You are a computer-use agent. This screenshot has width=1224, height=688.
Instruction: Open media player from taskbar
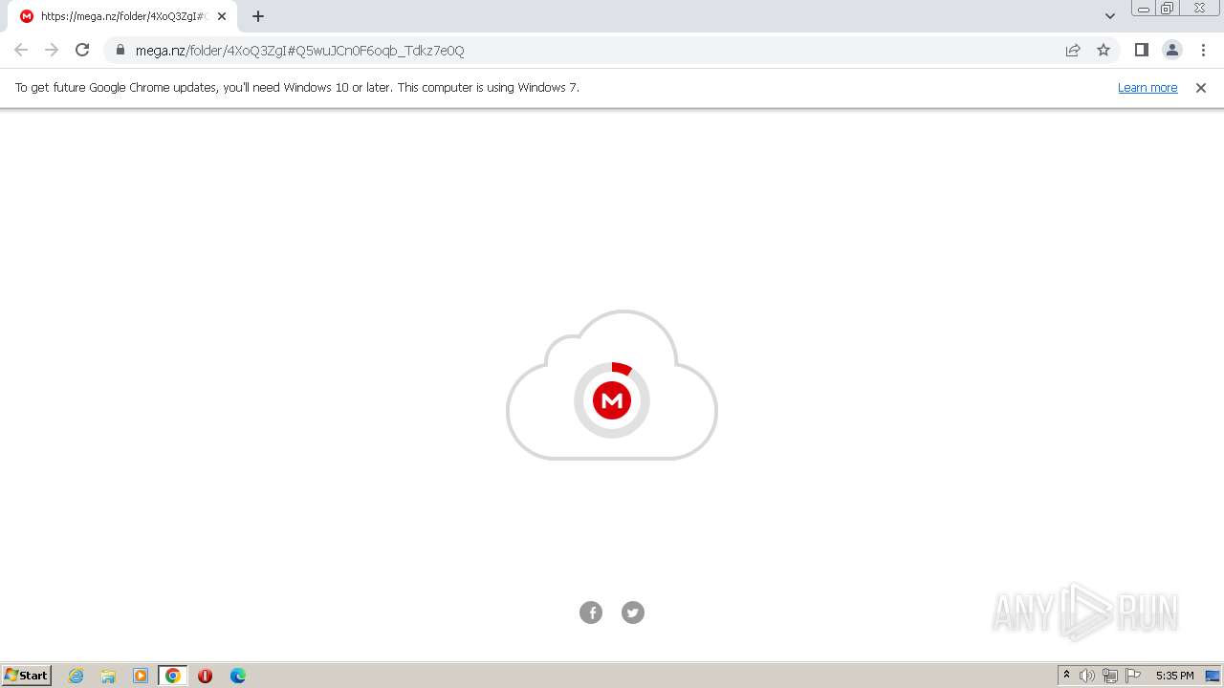tap(141, 676)
